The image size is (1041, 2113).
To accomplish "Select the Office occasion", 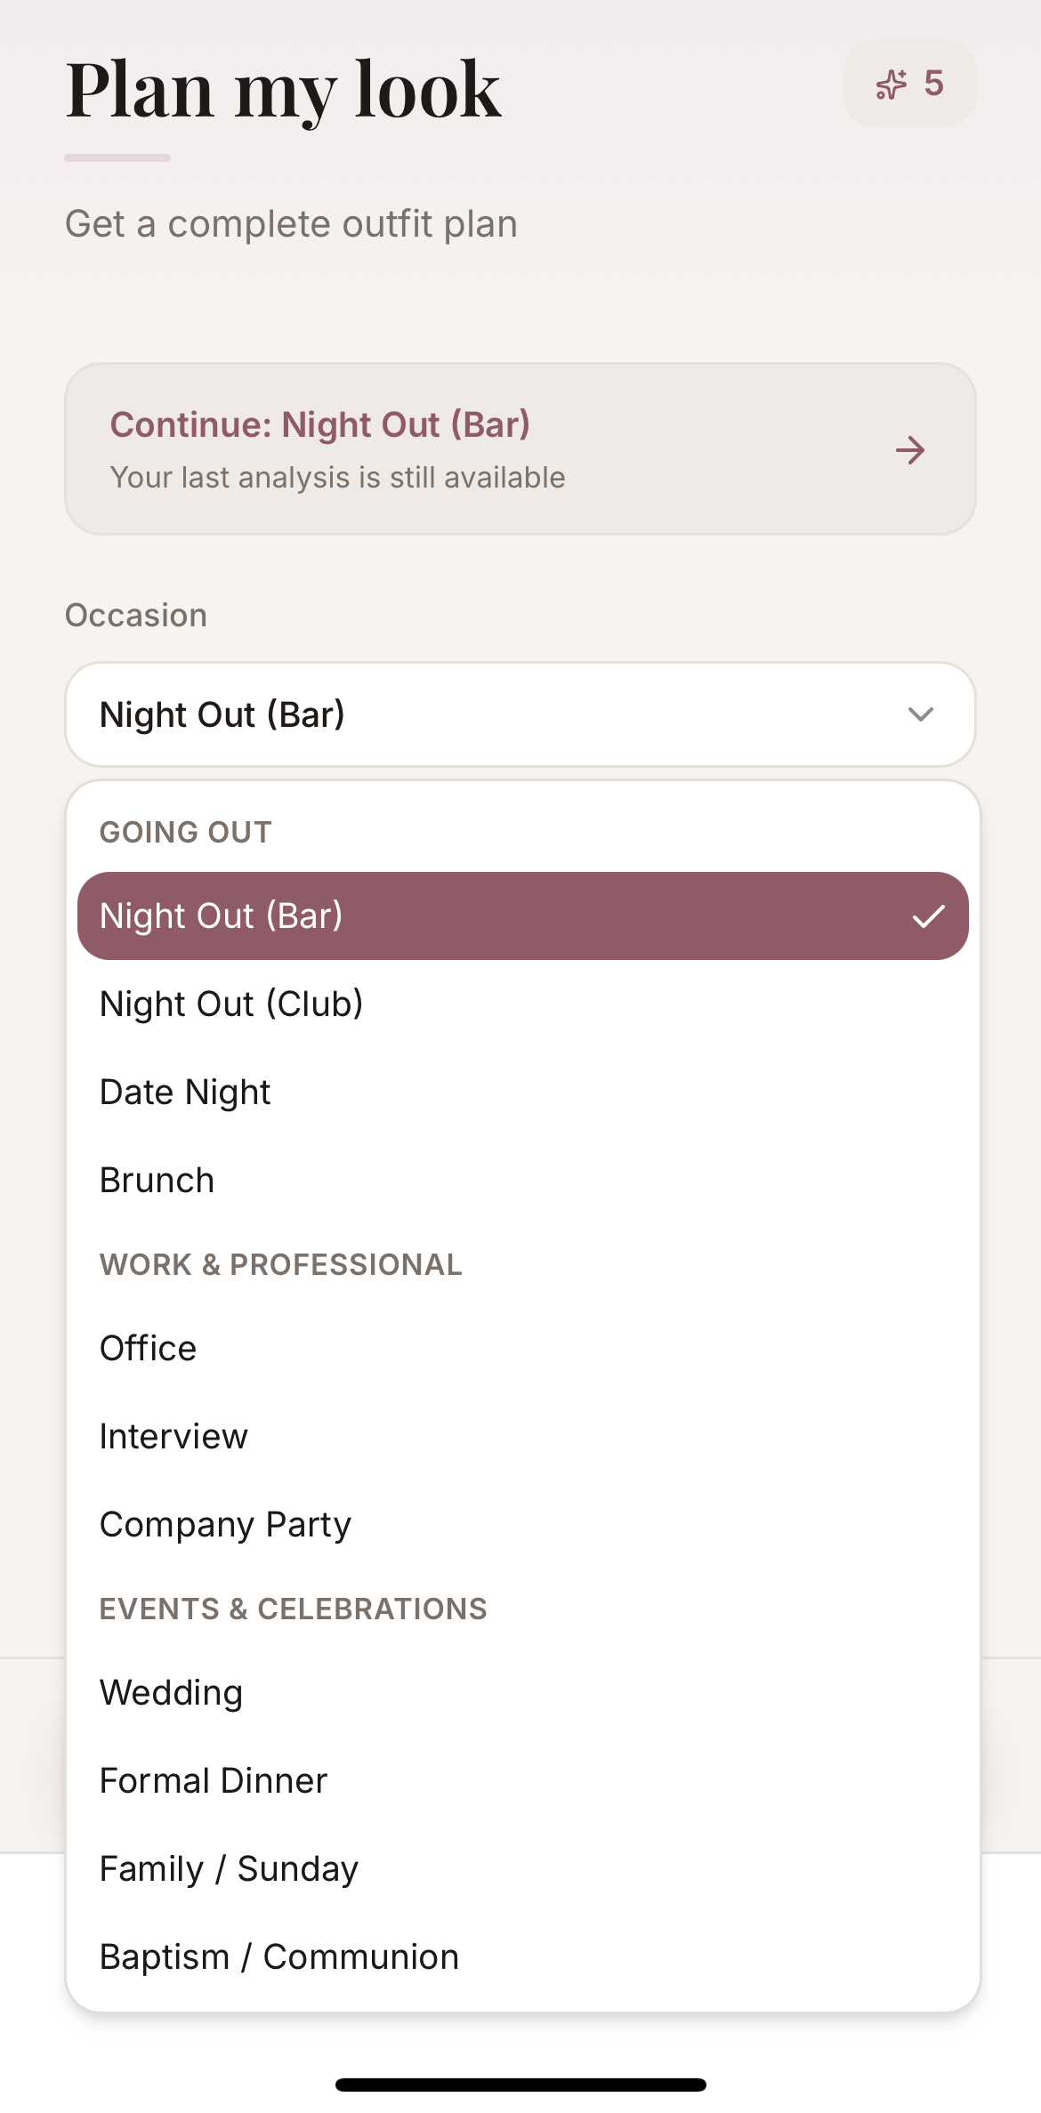I will 148,1348.
